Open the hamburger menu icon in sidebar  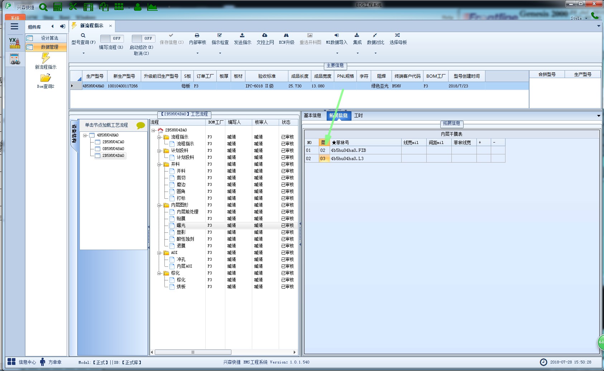(x=14, y=26)
